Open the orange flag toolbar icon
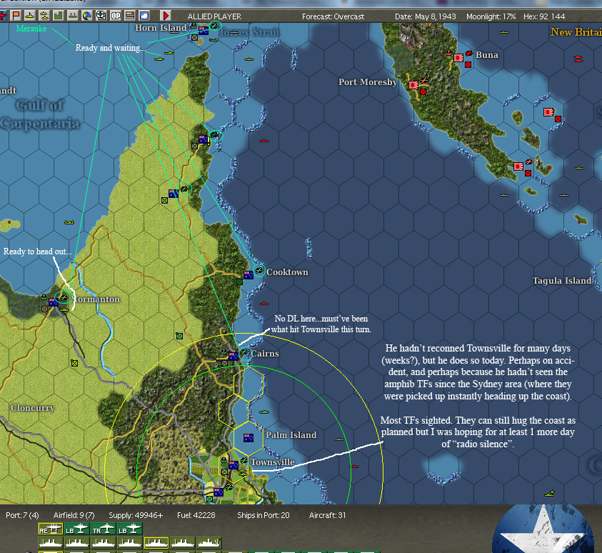 tap(16, 16)
